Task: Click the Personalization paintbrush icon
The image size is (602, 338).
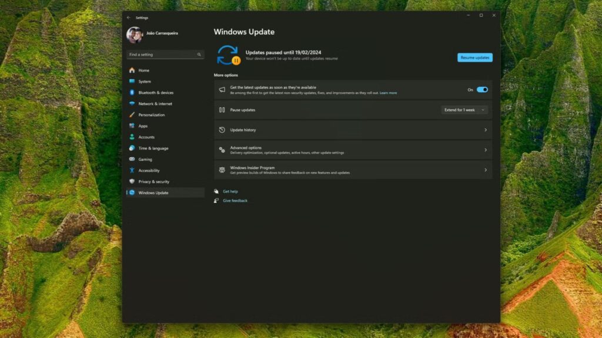Action: coord(132,115)
